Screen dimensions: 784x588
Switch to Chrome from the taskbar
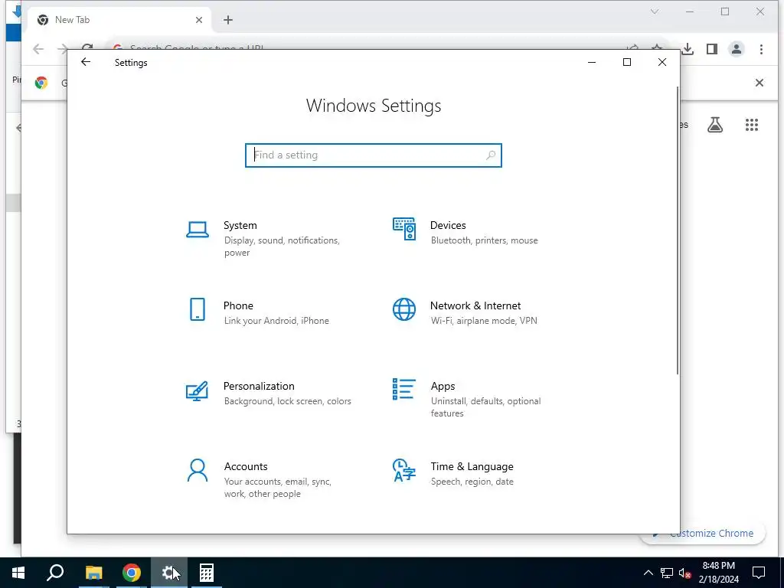click(x=132, y=573)
